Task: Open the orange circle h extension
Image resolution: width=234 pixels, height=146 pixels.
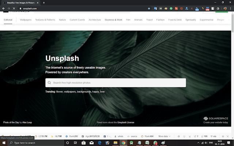Action: [181, 8]
